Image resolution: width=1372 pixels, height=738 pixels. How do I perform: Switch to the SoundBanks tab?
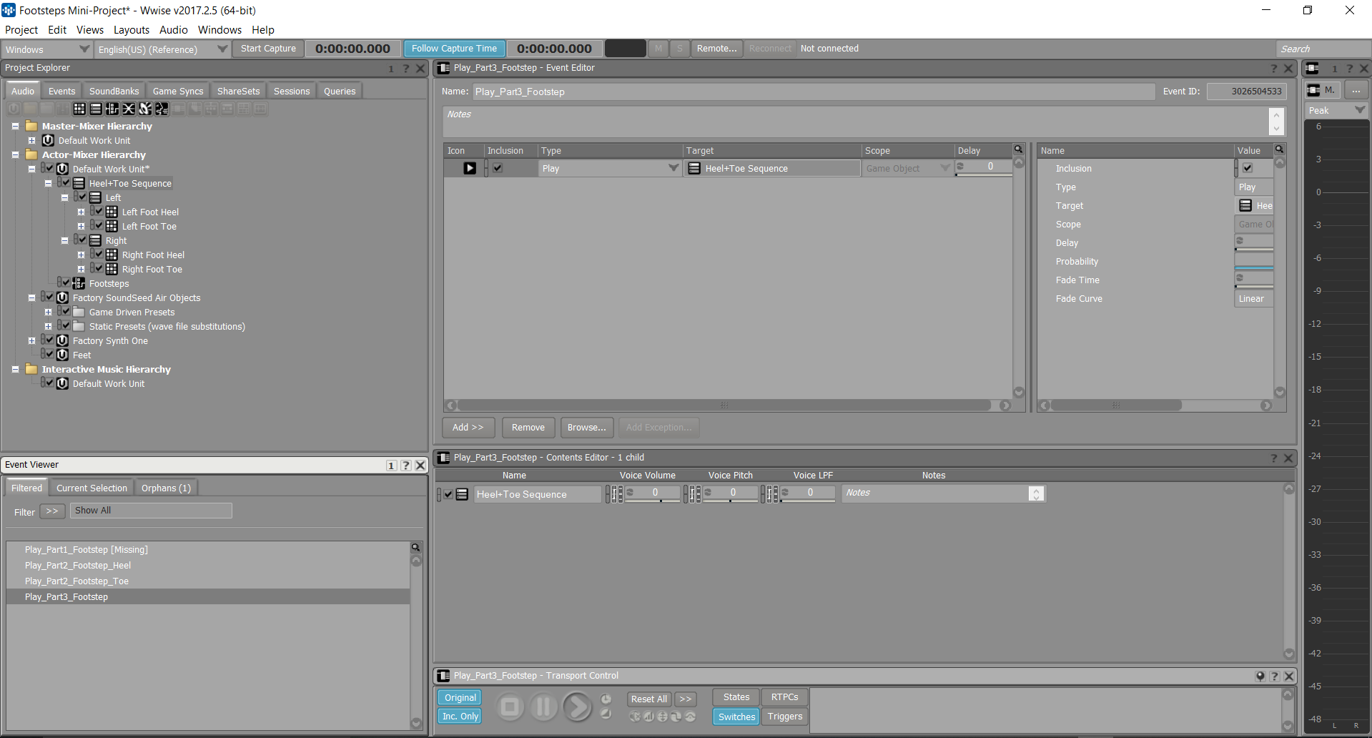114,91
